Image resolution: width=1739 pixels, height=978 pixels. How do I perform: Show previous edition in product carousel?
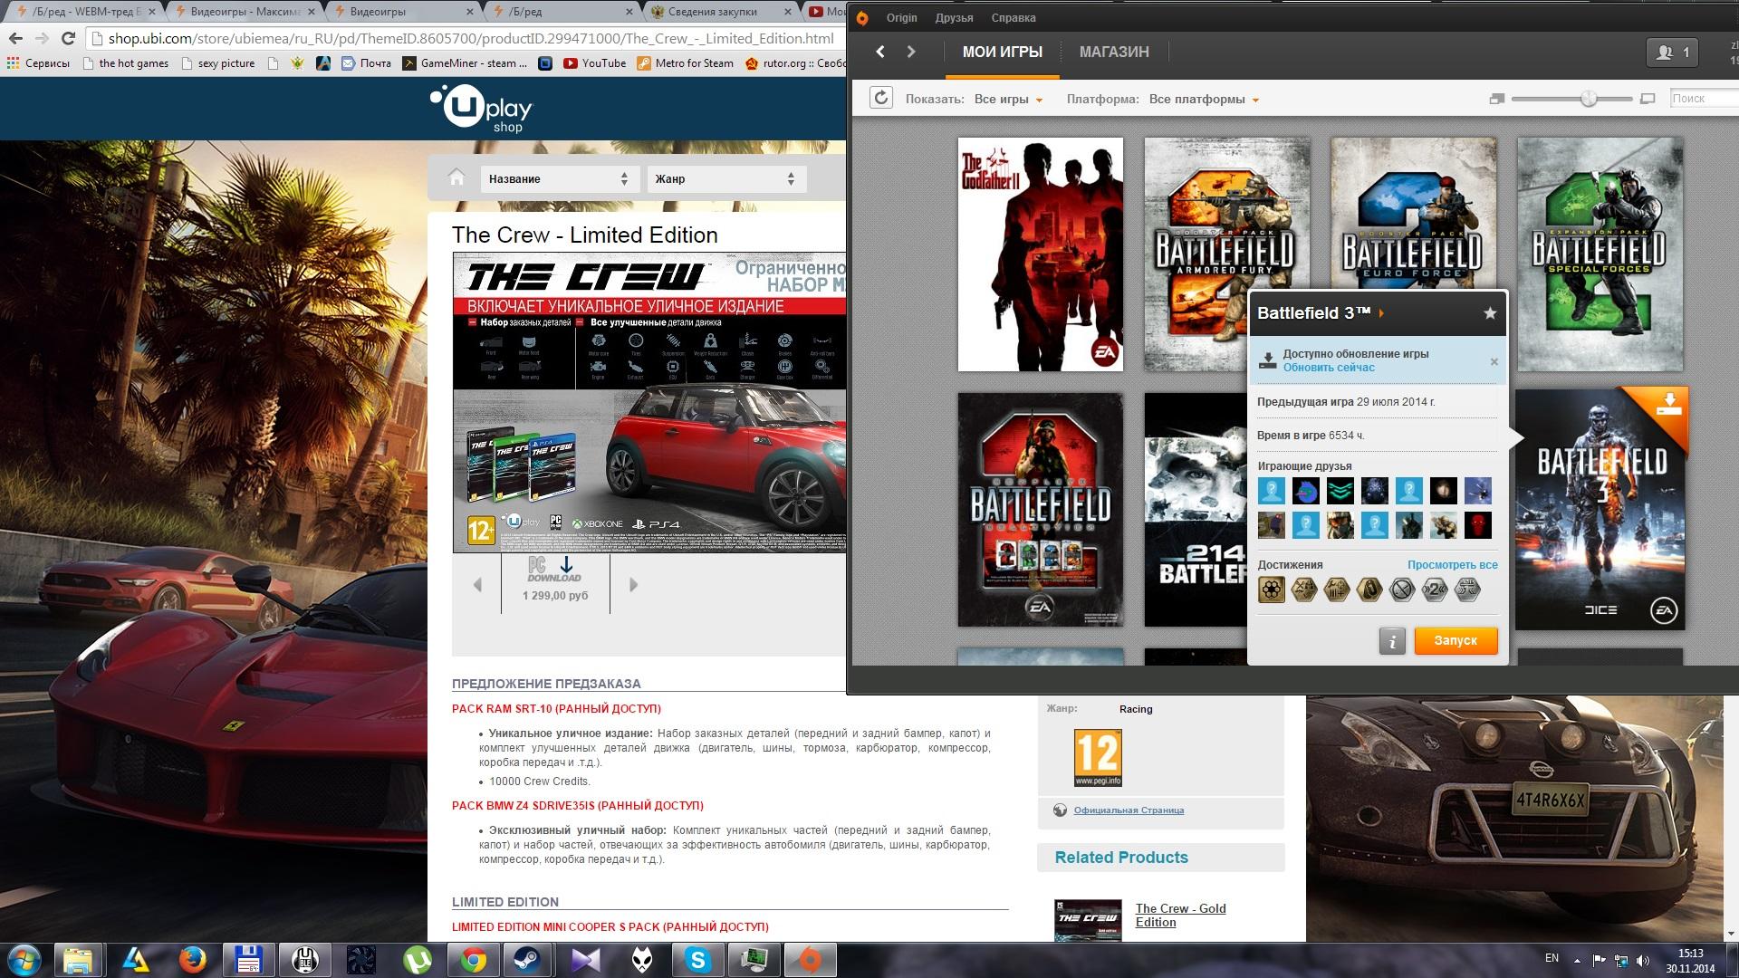tap(477, 585)
